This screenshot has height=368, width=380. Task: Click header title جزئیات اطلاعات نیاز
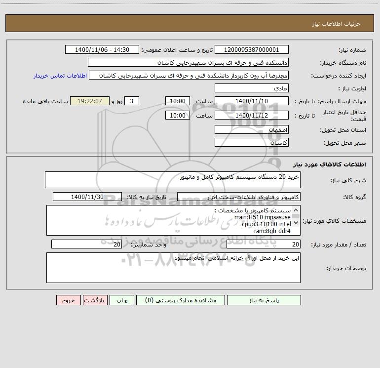coord(337,24)
